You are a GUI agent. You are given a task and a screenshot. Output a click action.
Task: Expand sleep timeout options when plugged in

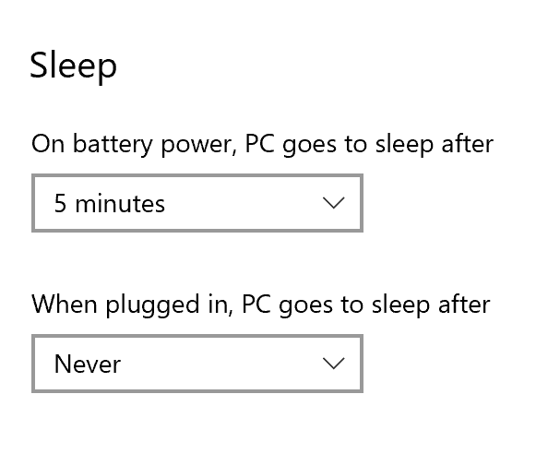(197, 364)
